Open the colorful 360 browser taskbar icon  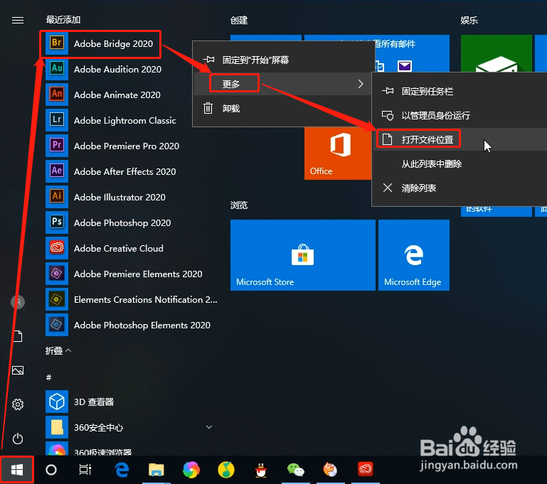pyautogui.click(x=191, y=470)
